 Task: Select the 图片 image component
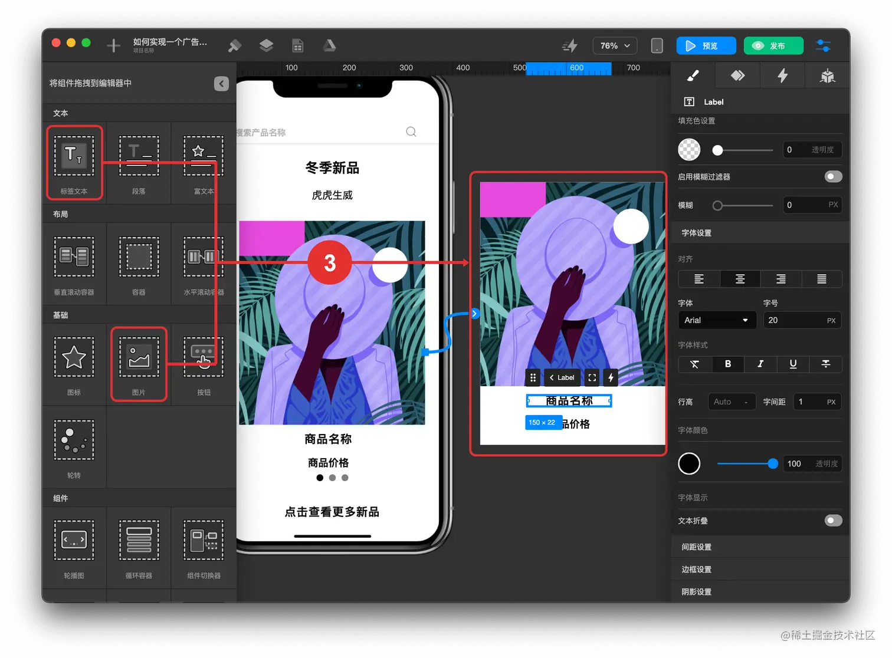coord(139,364)
